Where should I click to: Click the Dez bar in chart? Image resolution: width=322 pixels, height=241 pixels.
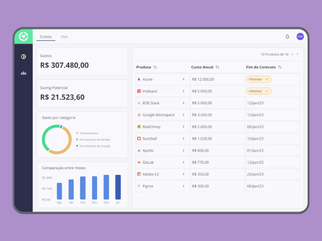pos(106,187)
